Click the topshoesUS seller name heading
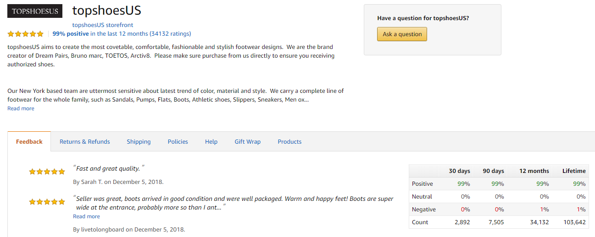The width and height of the screenshot is (595, 237). (x=107, y=11)
